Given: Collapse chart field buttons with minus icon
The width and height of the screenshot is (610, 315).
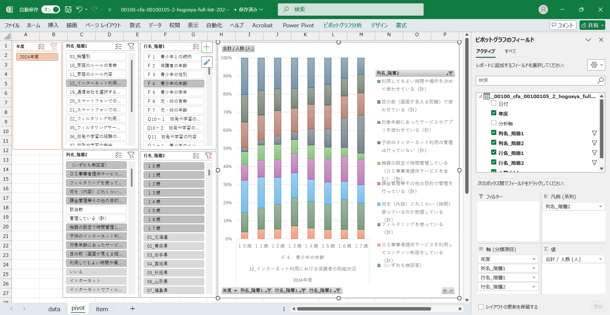Looking at the screenshot, I should pyautogui.click(x=451, y=291).
